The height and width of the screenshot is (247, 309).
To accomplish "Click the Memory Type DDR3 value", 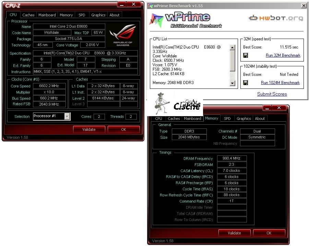I will [189, 131].
